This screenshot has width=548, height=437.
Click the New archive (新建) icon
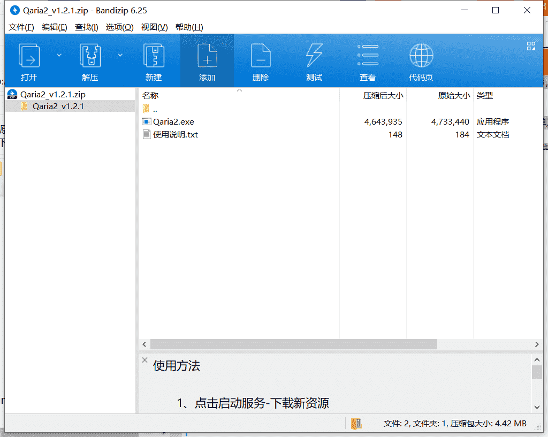tap(154, 56)
